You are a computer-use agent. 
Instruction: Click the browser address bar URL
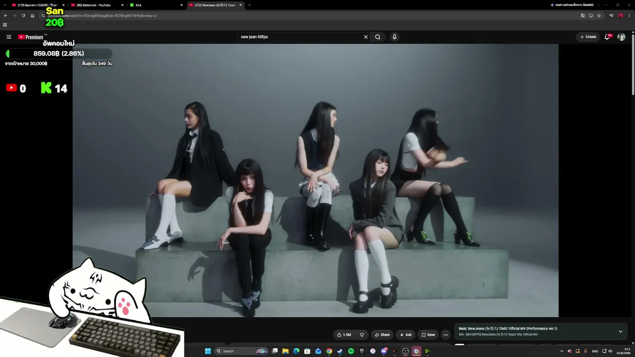click(x=102, y=15)
